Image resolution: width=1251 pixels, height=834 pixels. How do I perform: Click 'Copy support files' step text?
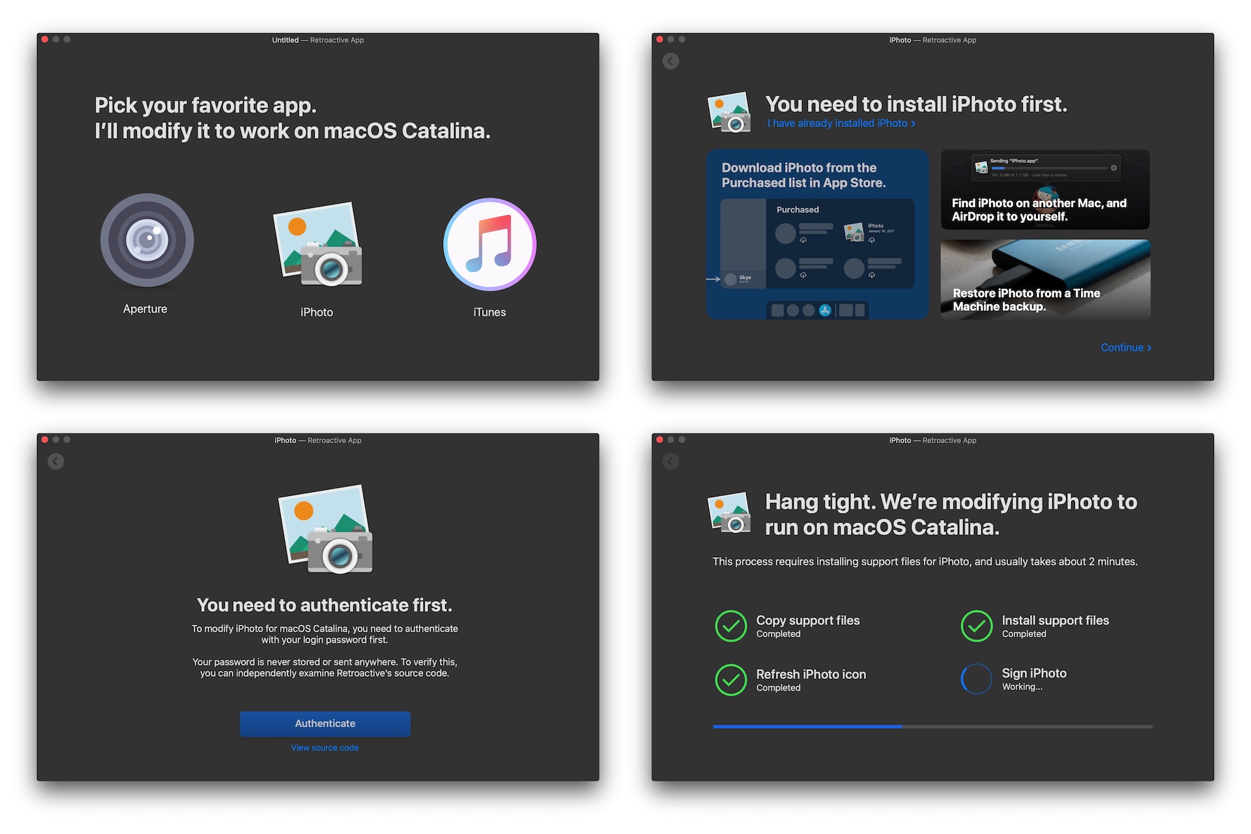pyautogui.click(x=808, y=620)
